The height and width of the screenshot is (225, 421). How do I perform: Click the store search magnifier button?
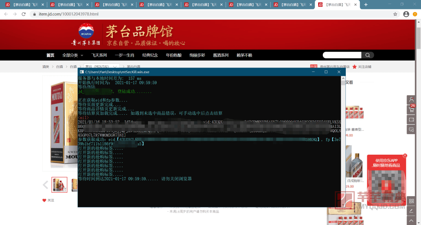point(368,55)
